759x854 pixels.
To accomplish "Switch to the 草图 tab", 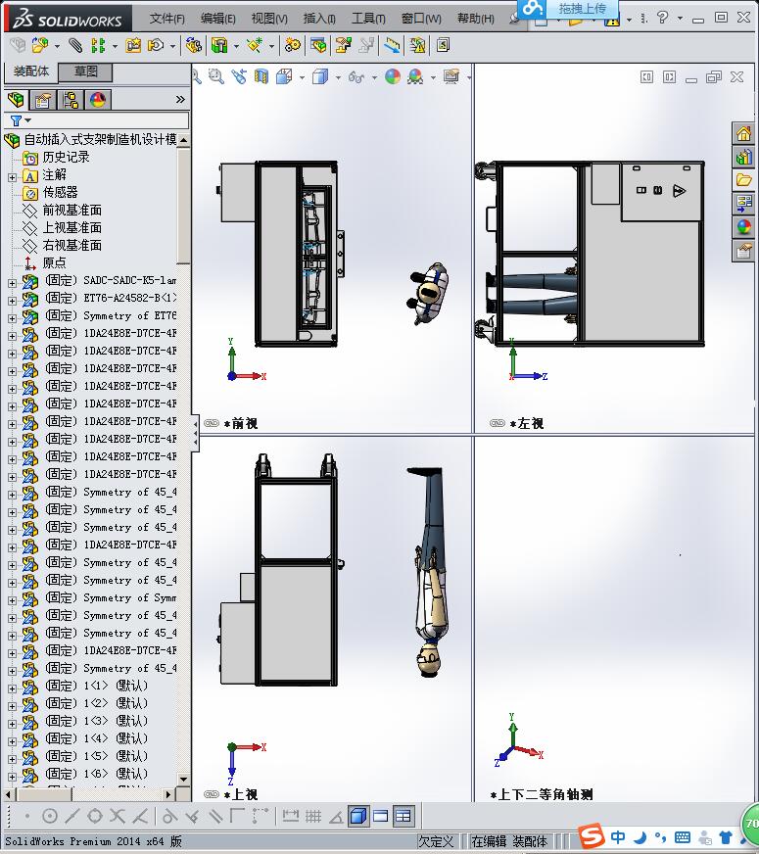I will (x=85, y=71).
